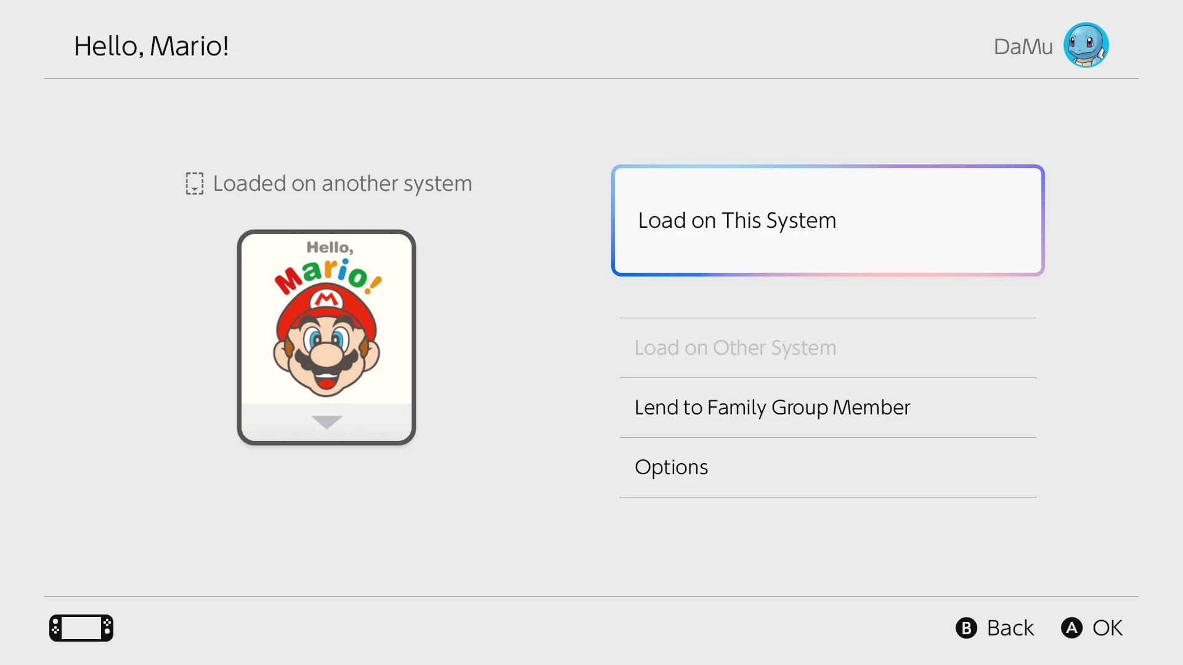The image size is (1183, 665).
Task: Confirm with the OK label
Action: pos(1108,628)
